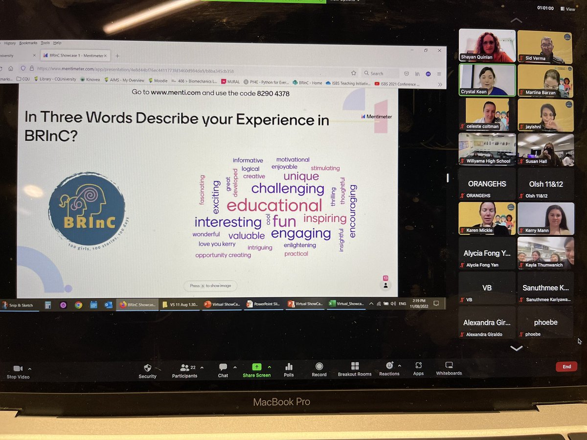This screenshot has height=440, width=587.
Task: Open the Zoom Chat panel
Action: [223, 371]
